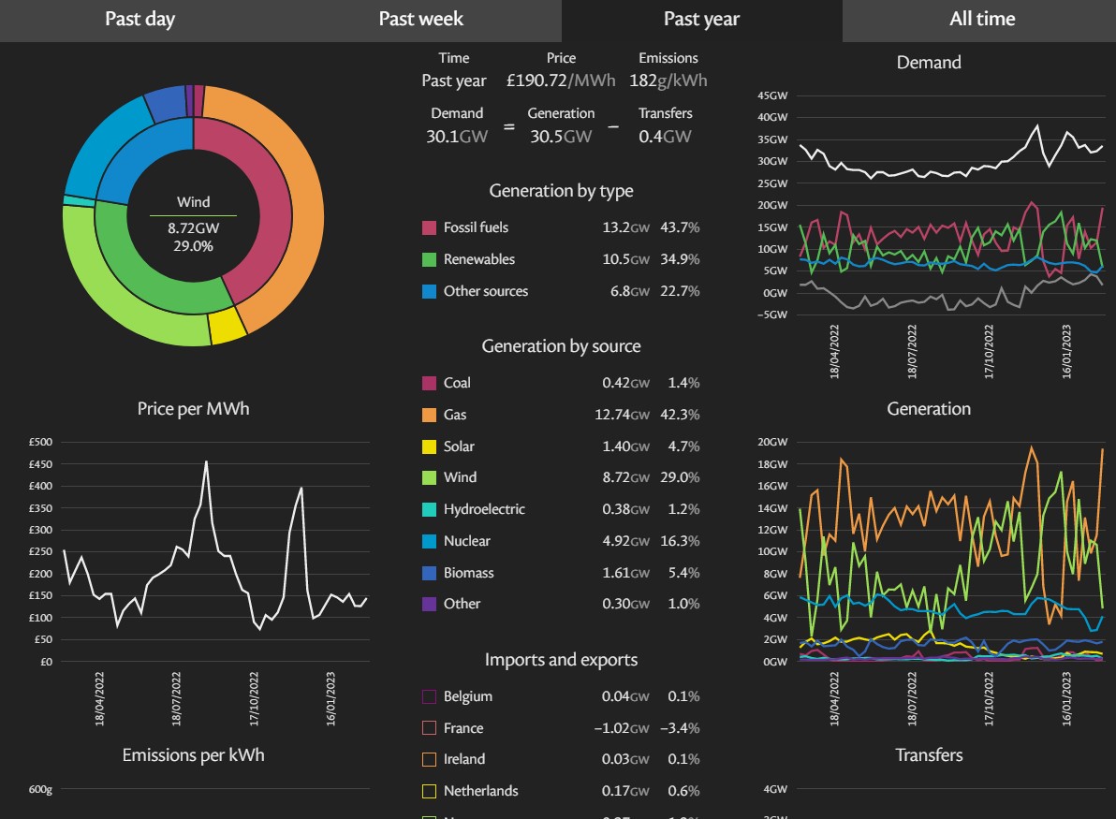Viewport: 1116px width, 819px height.
Task: Click the Netherlands row label
Action: tap(480, 791)
